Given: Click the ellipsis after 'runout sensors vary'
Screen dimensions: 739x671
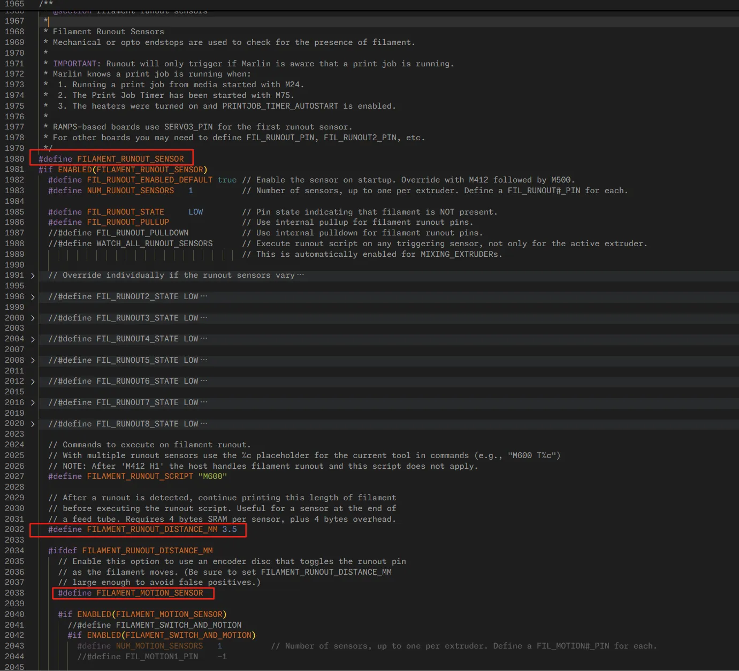Looking at the screenshot, I should 300,275.
